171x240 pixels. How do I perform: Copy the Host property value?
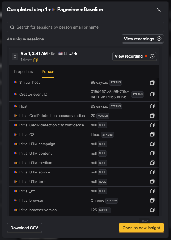click(152, 106)
